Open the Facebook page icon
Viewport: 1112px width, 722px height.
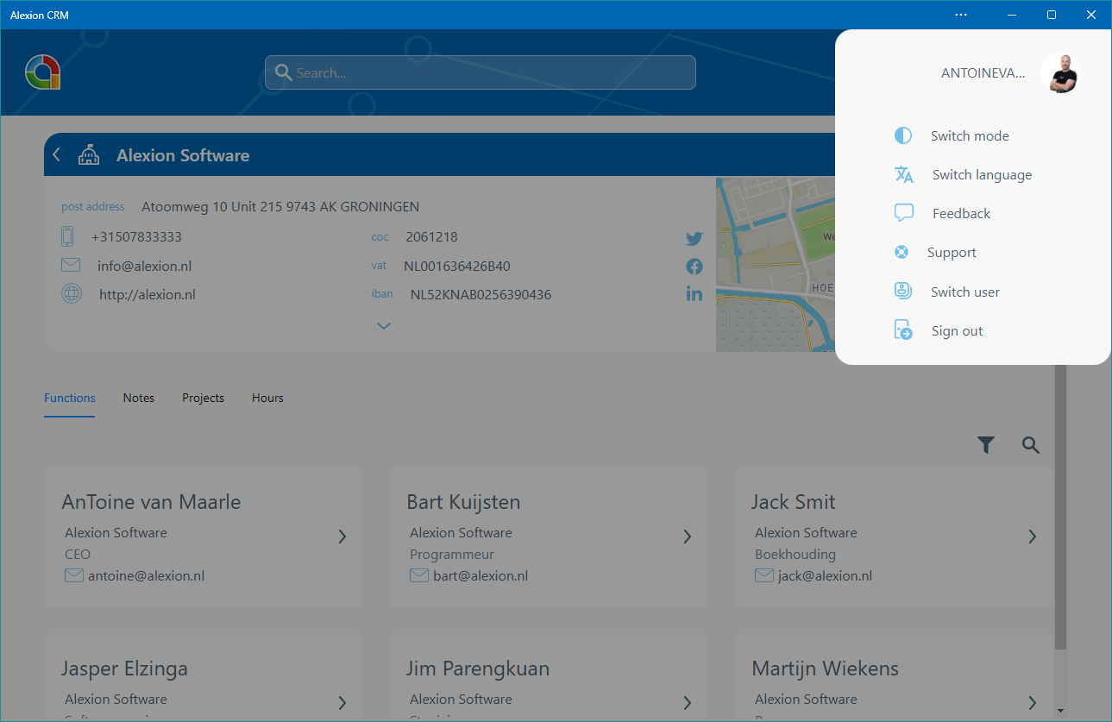click(694, 267)
